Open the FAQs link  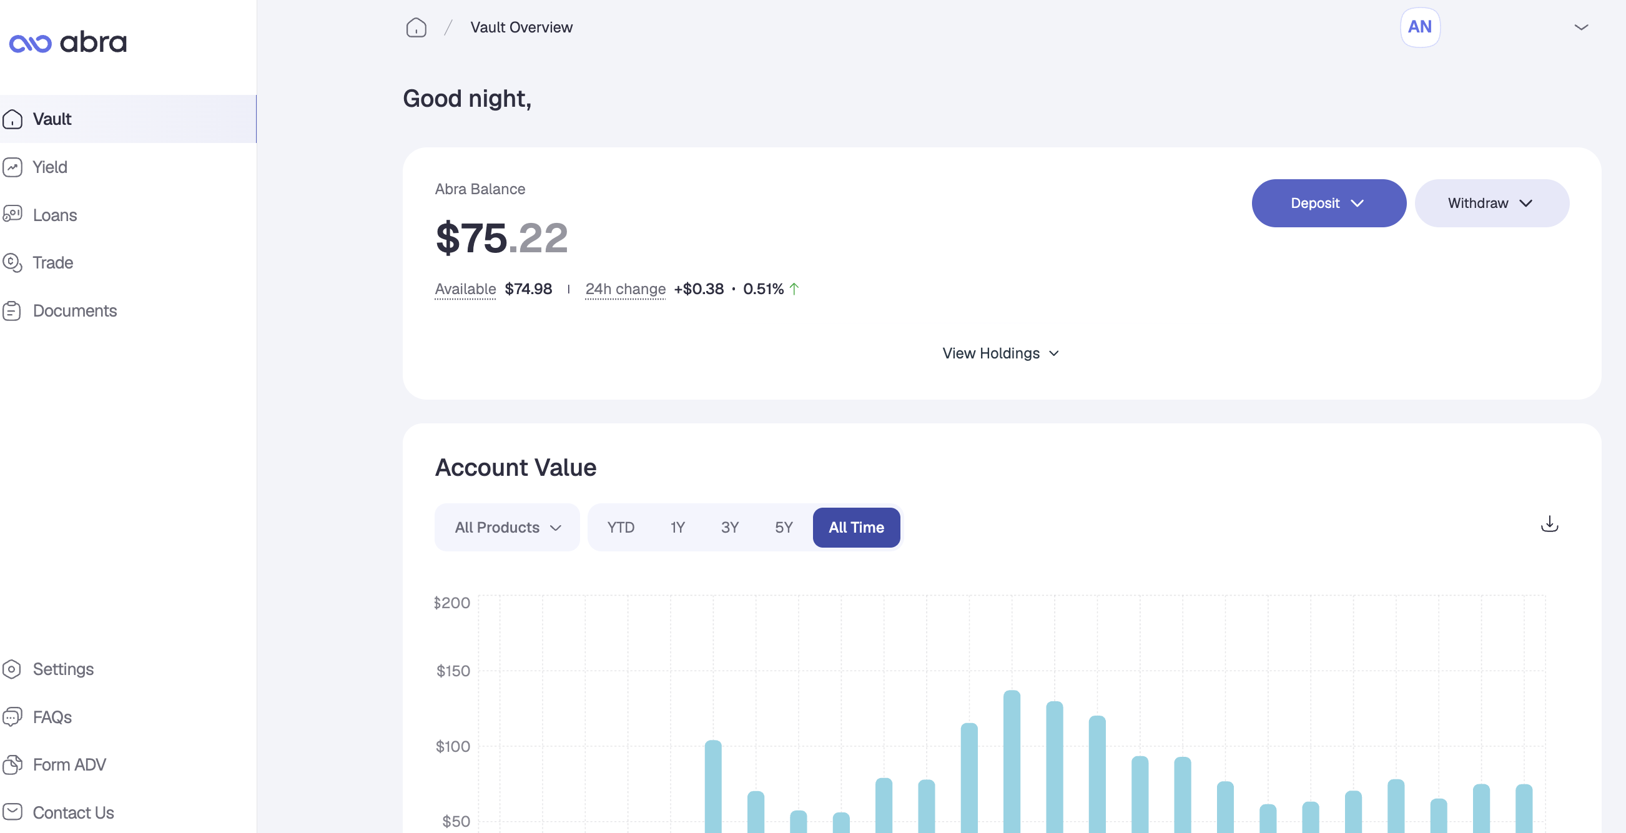tap(128, 717)
